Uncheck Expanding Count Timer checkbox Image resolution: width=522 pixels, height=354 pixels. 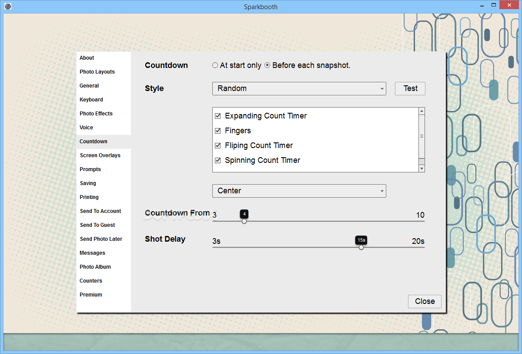click(x=218, y=116)
